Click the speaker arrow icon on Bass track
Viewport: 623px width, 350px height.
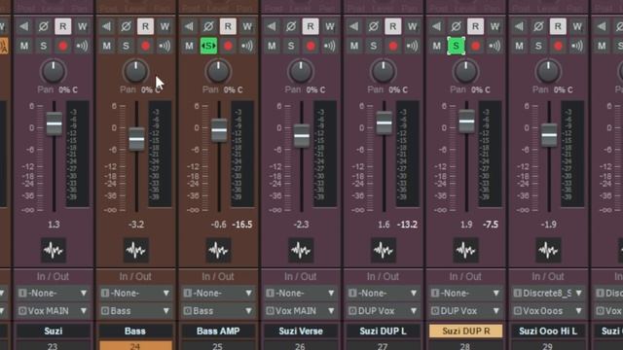pos(106,26)
